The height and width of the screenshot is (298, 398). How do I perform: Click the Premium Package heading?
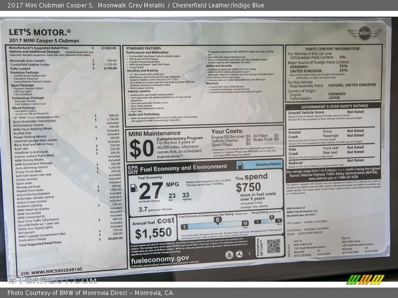click(24, 73)
